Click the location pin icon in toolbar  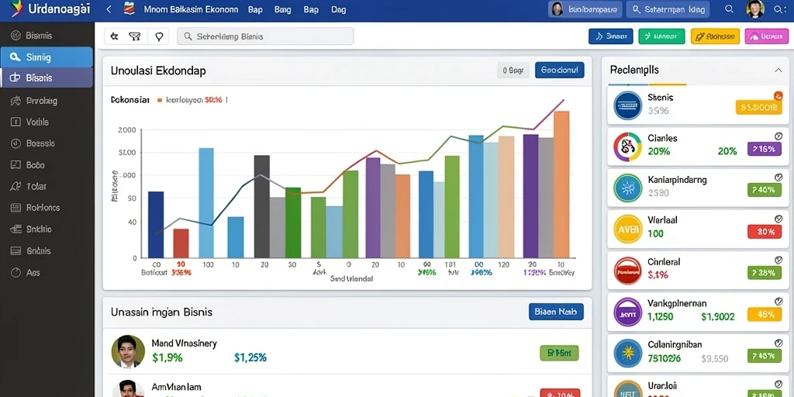159,36
